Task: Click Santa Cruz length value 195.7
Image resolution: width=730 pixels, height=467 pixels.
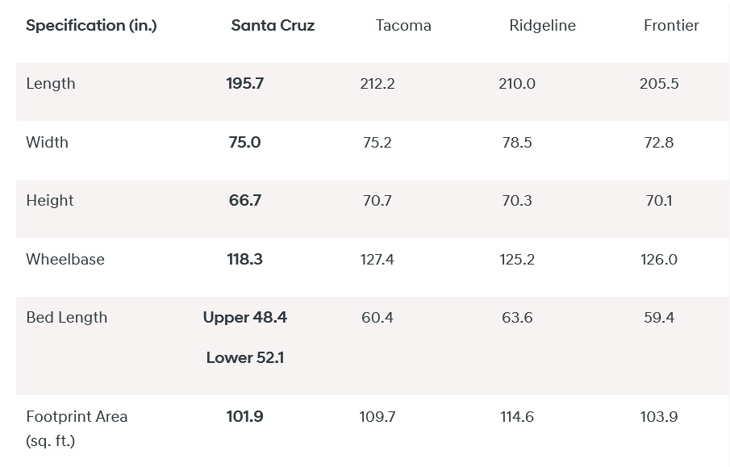Action: pyautogui.click(x=244, y=84)
